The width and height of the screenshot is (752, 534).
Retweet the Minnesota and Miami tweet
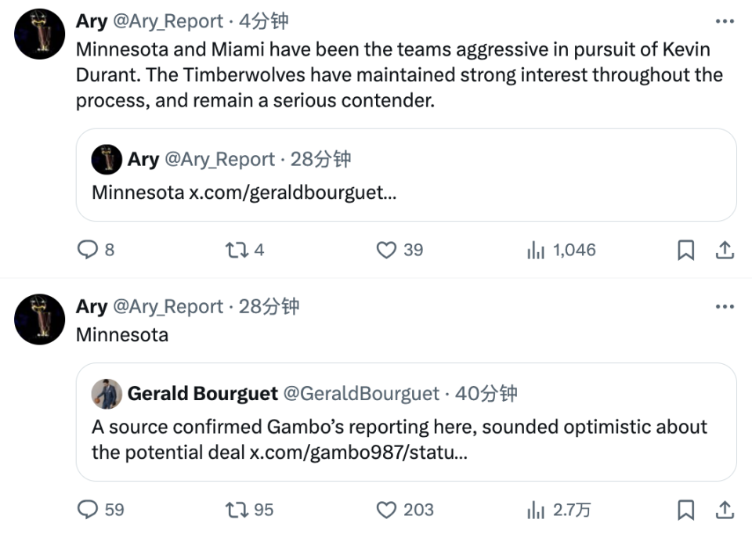coord(237,250)
